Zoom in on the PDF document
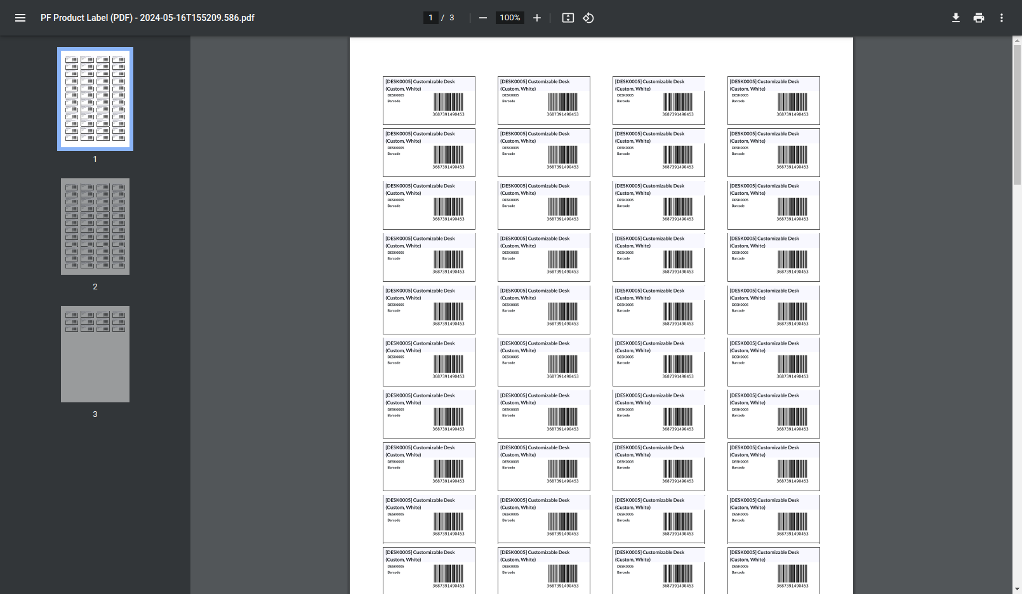Image resolution: width=1022 pixels, height=594 pixels. (x=536, y=18)
